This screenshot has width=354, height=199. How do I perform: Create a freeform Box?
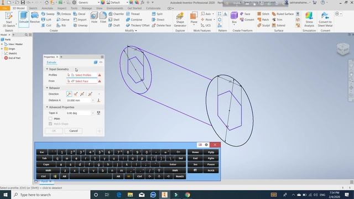tap(234, 18)
